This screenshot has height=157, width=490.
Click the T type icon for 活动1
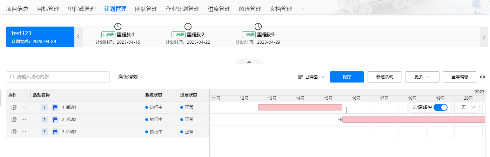45,107
